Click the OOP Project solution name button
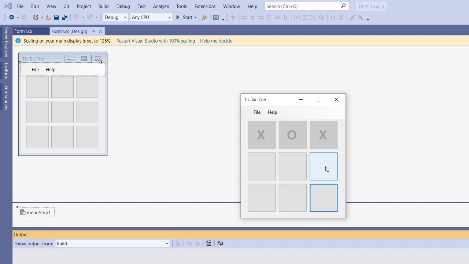 point(372,6)
